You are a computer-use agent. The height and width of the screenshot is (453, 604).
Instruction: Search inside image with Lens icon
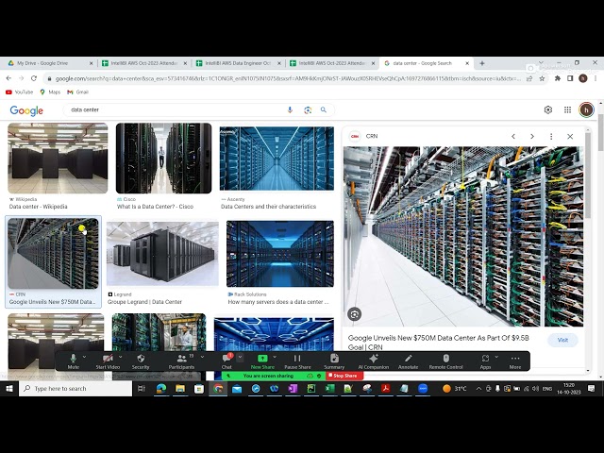click(355, 314)
